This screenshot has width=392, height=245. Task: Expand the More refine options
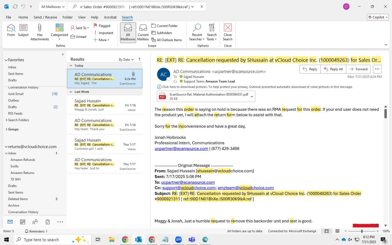pos(101,40)
